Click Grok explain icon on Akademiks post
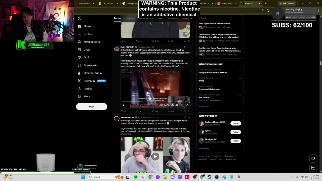Viewport: 322px width, 181px height. [185, 117]
